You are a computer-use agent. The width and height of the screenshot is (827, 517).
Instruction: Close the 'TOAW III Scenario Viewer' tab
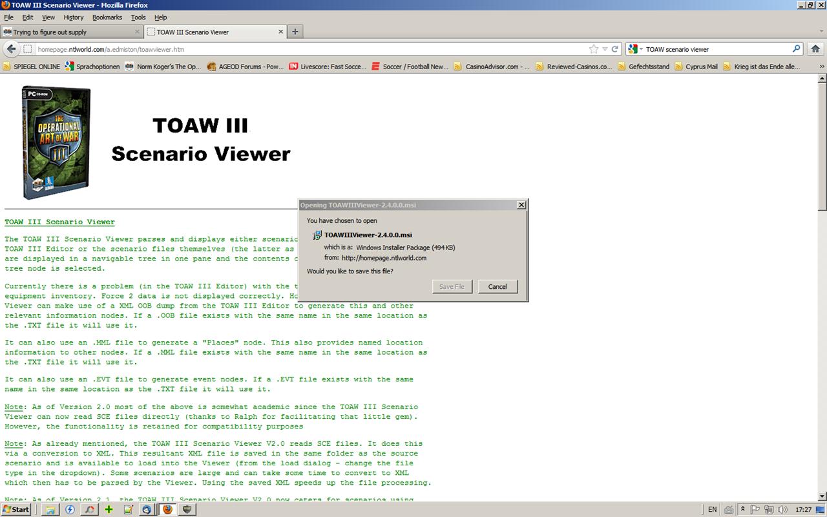[x=281, y=32]
